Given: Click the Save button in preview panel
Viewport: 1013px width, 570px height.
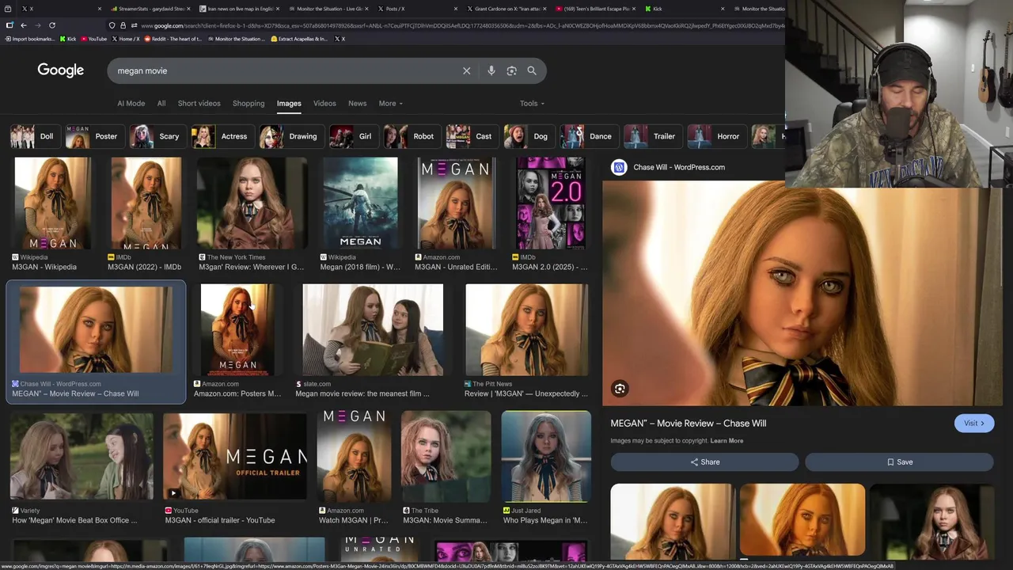Looking at the screenshot, I should tap(899, 462).
